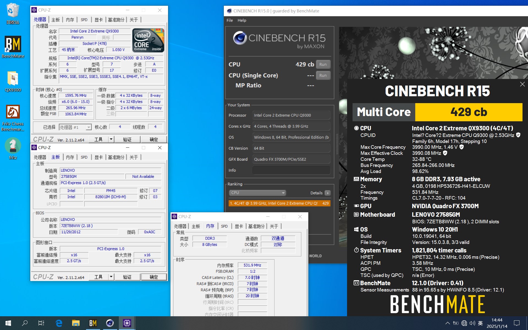Click Max Core Frequency shield icon
Image resolution: width=528 pixels, height=330 pixels.
(x=462, y=147)
